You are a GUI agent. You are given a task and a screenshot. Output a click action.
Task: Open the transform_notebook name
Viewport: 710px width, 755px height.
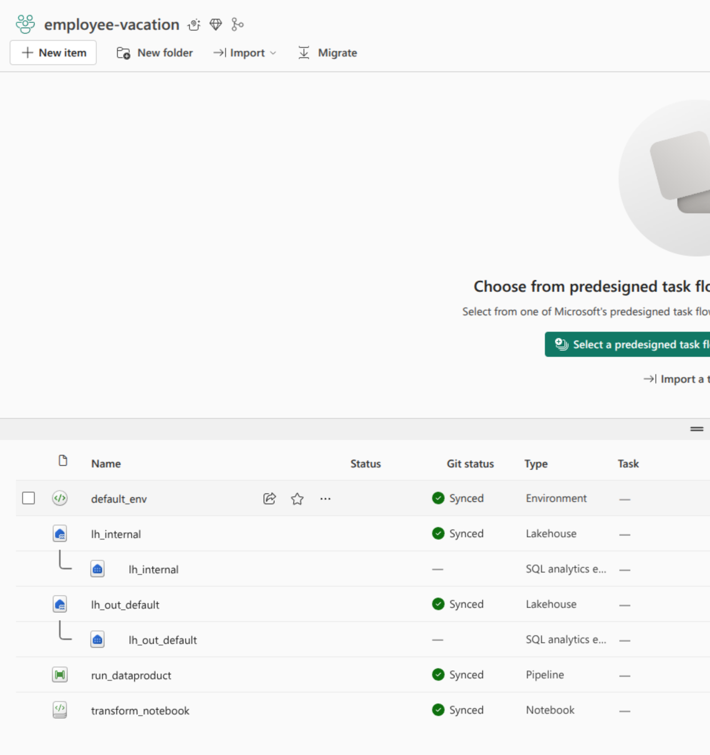point(140,711)
